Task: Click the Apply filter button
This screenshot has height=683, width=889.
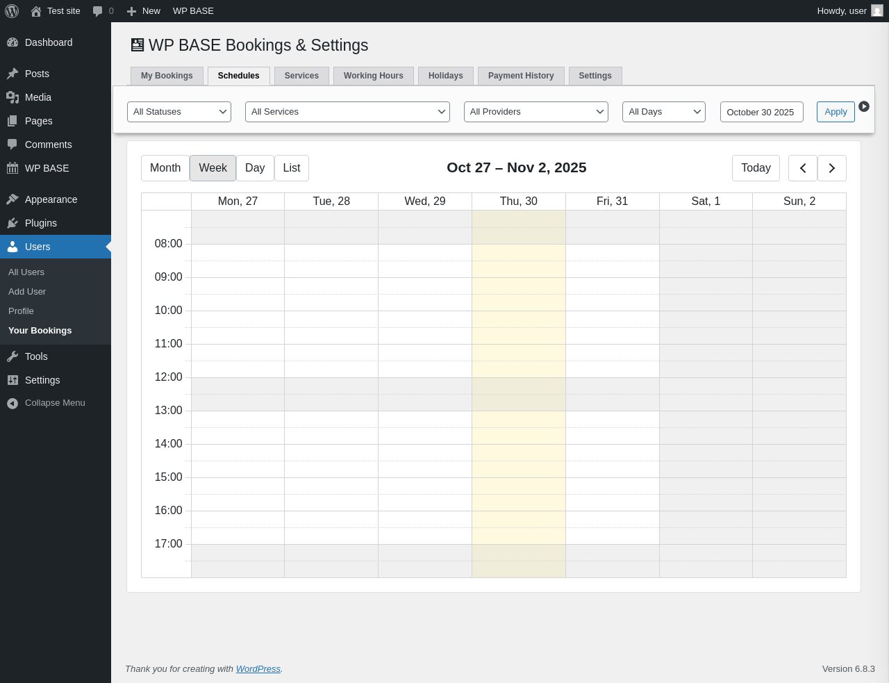Action: (x=836, y=112)
